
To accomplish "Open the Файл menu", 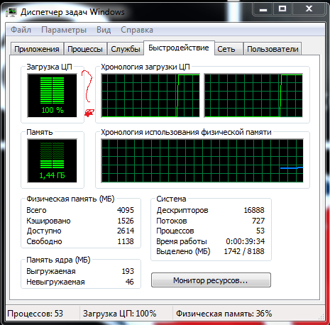I will 21,30.
